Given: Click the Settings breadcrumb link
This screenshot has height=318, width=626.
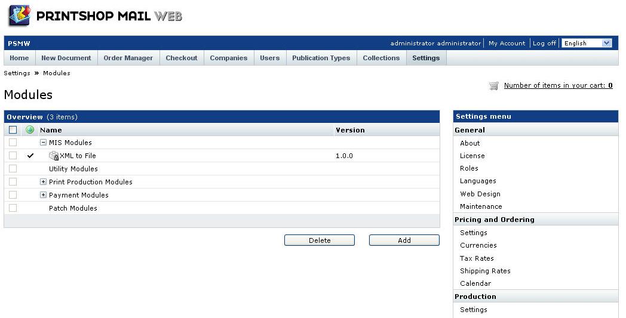Looking at the screenshot, I should tap(17, 73).
